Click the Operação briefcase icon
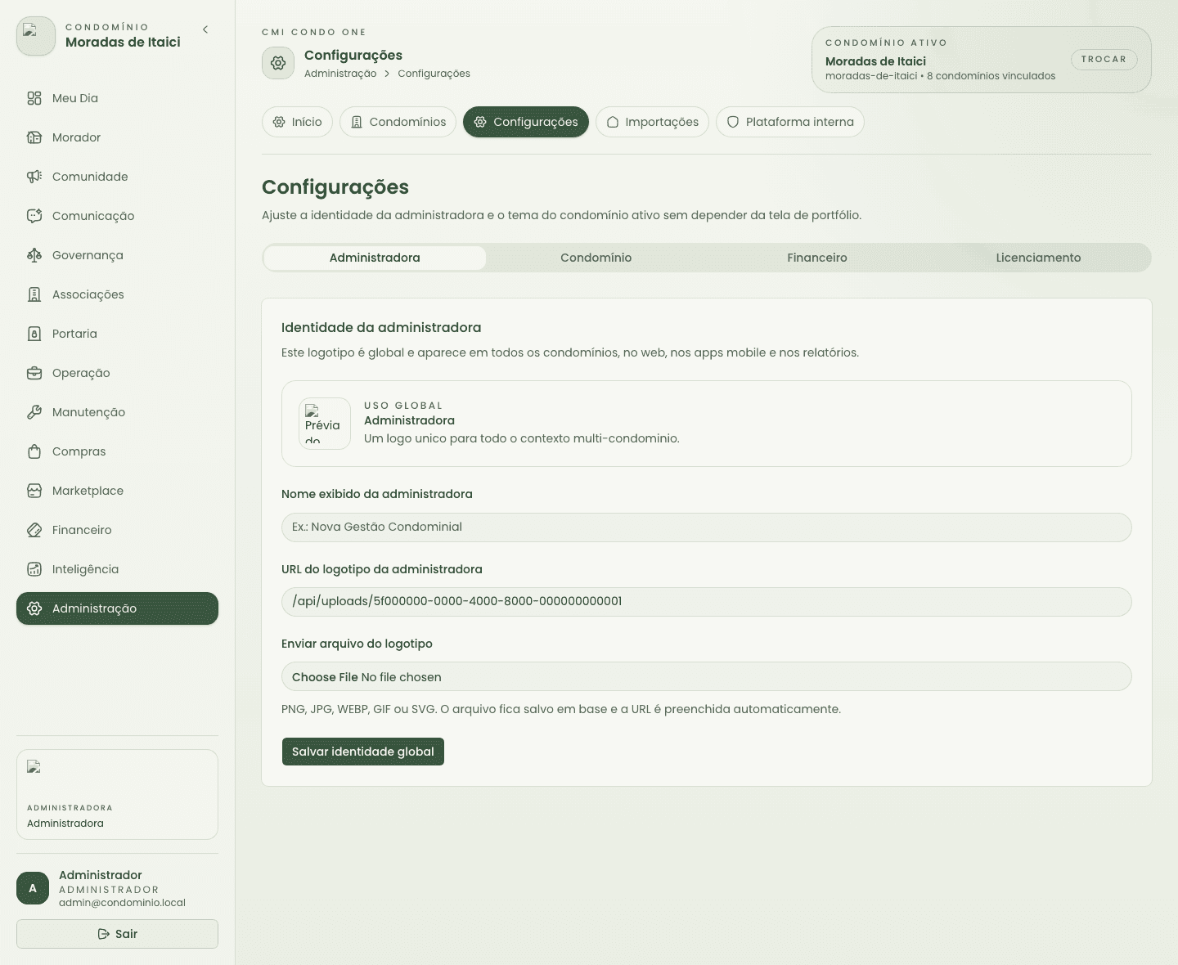 tap(34, 373)
